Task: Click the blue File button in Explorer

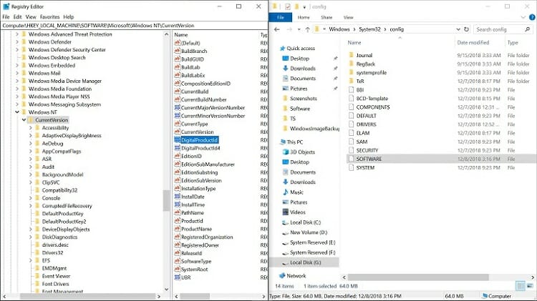Action: [281, 16]
